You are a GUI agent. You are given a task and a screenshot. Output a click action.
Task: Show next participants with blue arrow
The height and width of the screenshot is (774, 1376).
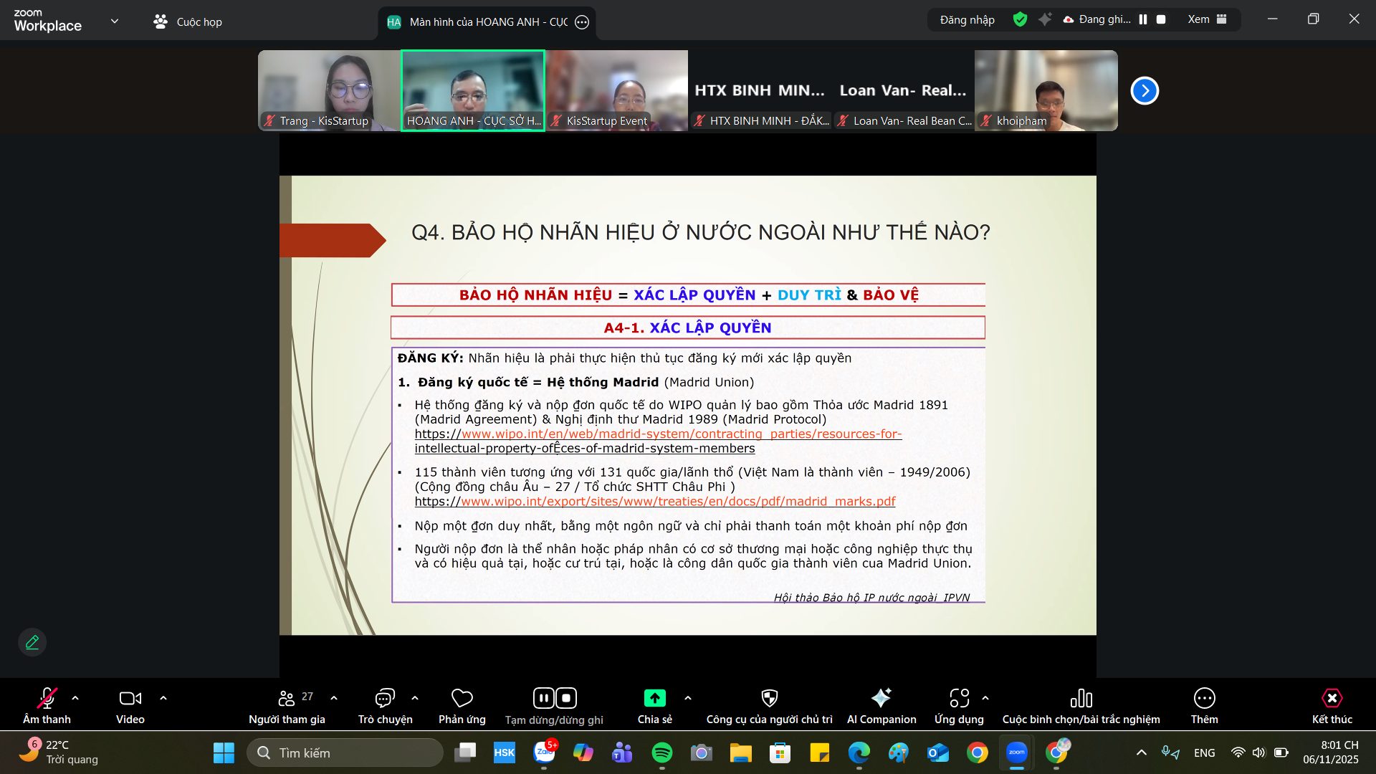tap(1145, 90)
